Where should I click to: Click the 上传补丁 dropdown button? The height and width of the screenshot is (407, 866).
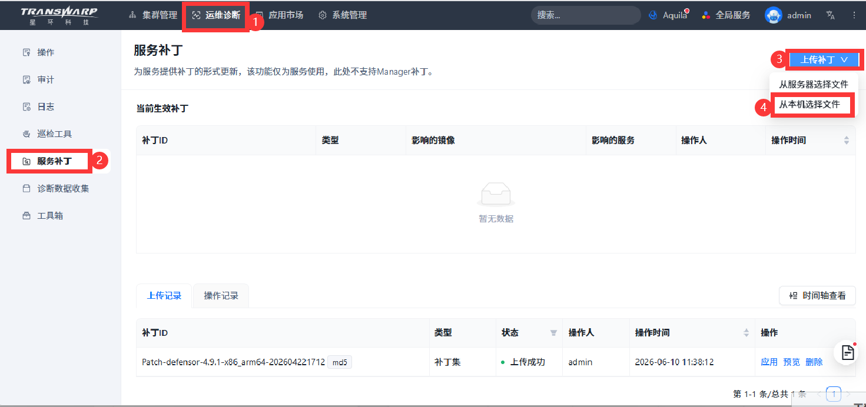824,59
